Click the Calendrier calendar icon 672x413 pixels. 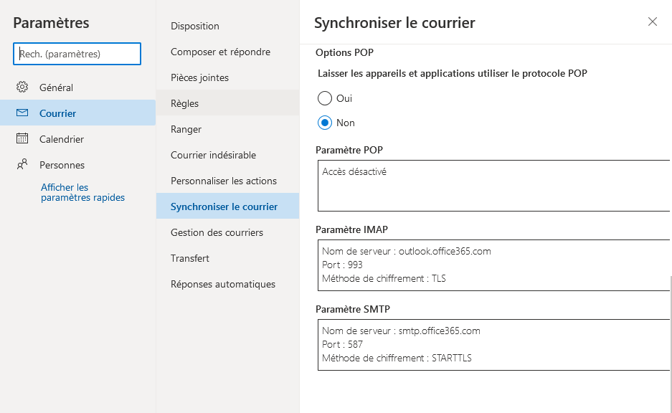(x=22, y=138)
